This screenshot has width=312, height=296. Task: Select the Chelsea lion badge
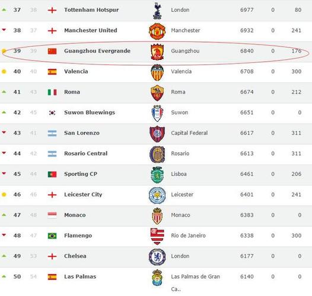157,257
